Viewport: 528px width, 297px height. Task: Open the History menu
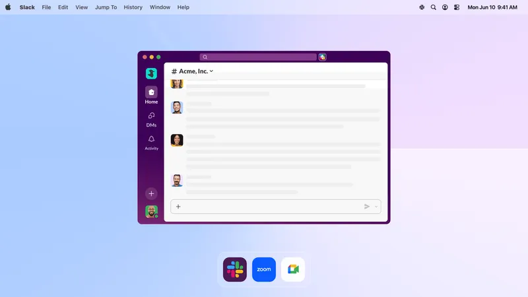click(x=133, y=7)
